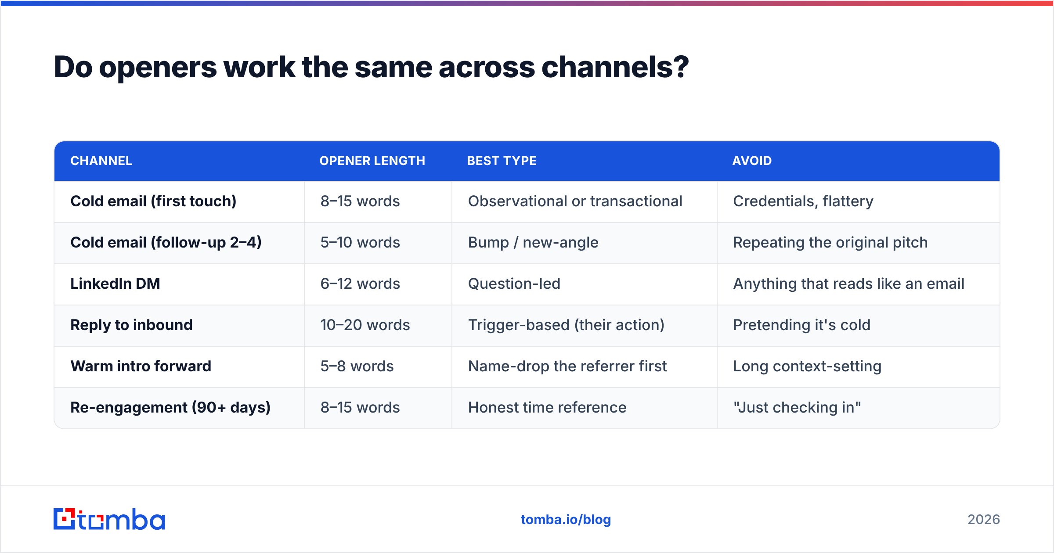Image resolution: width=1054 pixels, height=553 pixels.
Task: Click the 'Re-engagement (90+ days)' row label
Action: click(x=170, y=407)
